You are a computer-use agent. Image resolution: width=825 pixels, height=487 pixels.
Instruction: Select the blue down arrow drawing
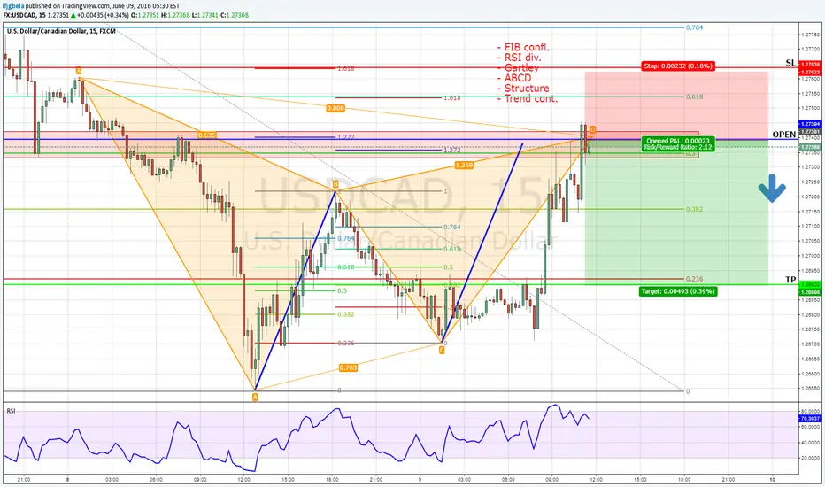[772, 189]
